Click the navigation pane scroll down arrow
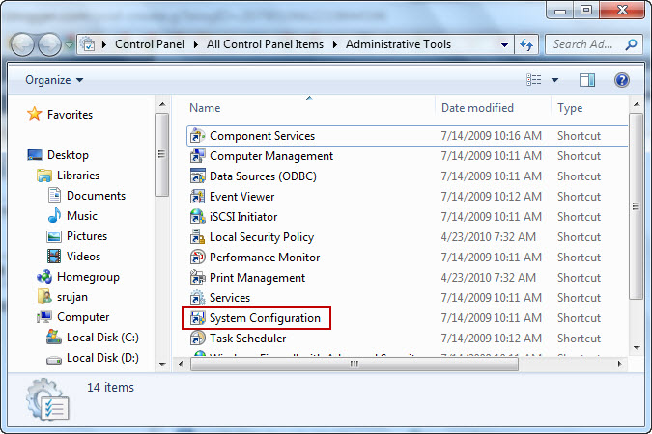 click(x=162, y=365)
